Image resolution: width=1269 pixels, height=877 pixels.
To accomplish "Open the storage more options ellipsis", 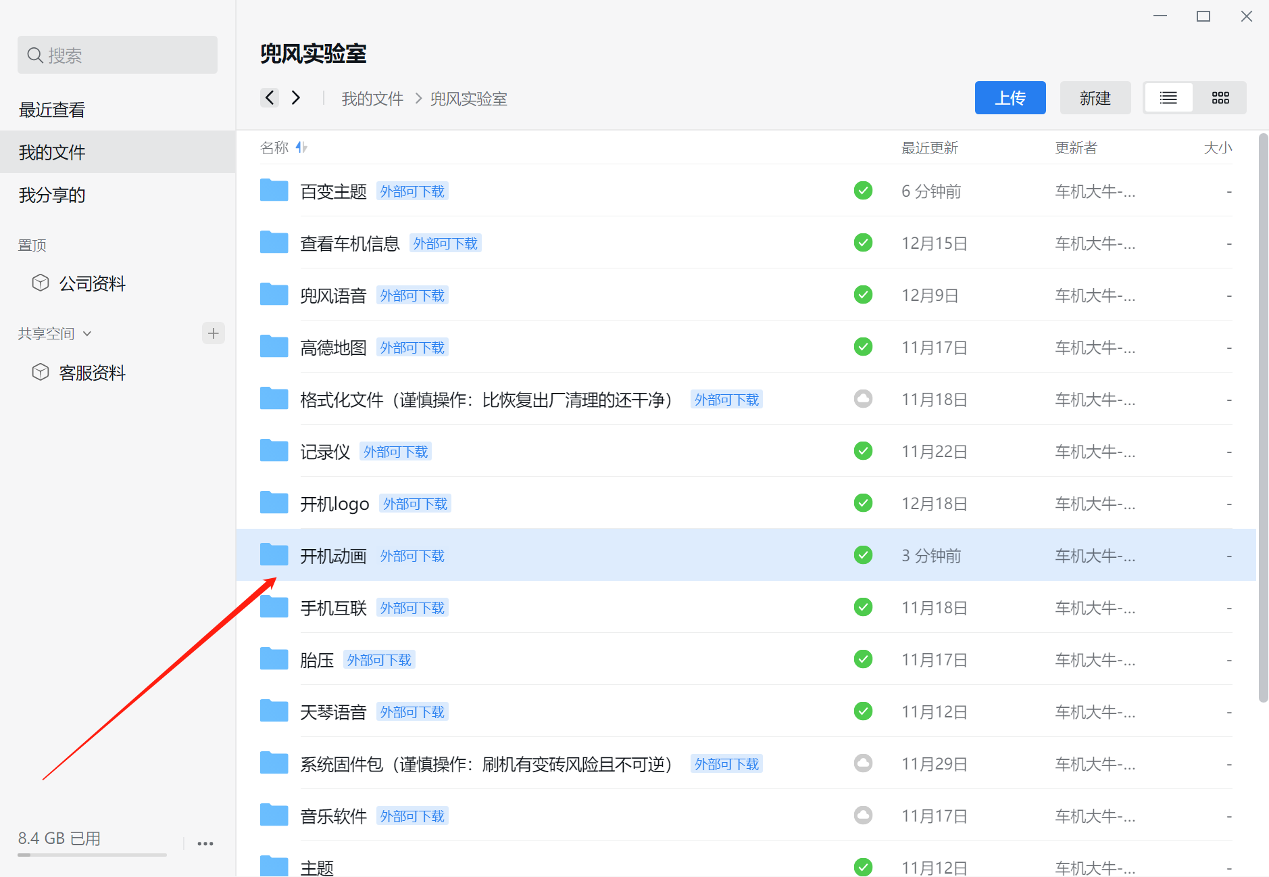I will [x=205, y=843].
